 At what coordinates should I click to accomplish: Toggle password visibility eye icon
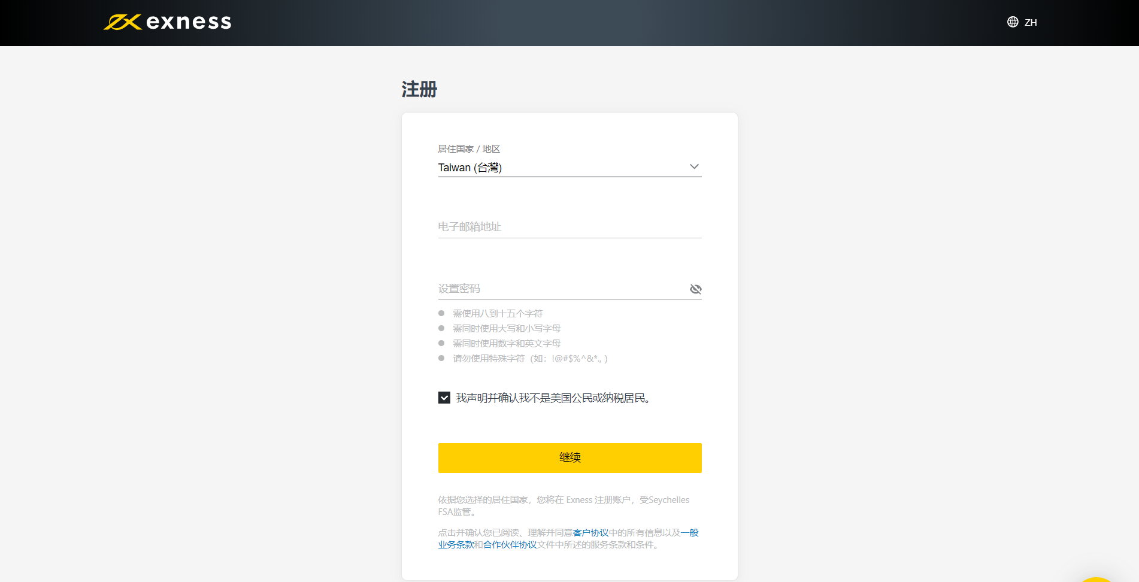click(695, 289)
